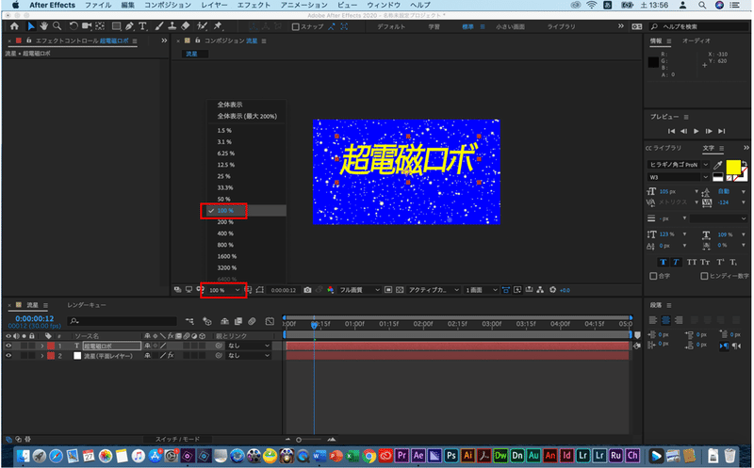Screen dimensions: 754x468
Task: Click the composition mini-flowchart icon in timeline
Action: click(x=190, y=321)
